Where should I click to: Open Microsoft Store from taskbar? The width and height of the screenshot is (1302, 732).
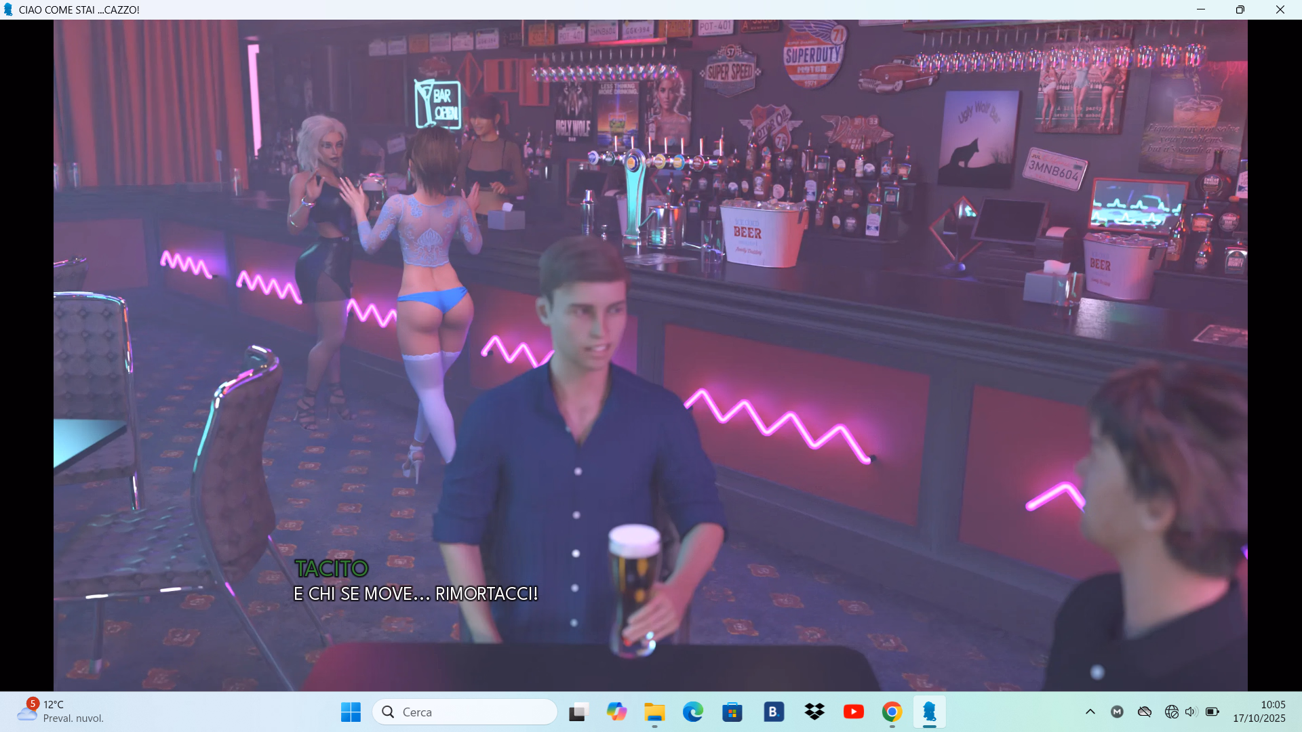coord(732,712)
